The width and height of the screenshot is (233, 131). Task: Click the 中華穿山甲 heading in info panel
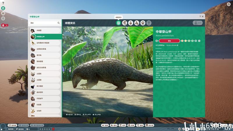(163, 31)
